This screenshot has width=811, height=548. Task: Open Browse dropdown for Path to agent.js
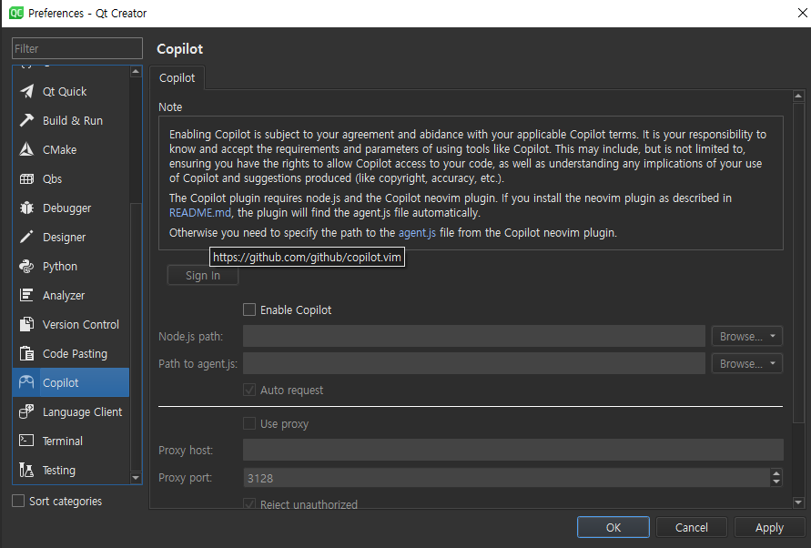click(772, 364)
